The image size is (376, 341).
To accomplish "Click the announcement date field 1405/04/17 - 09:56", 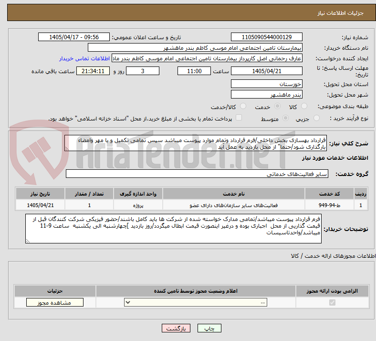I will click(74, 37).
